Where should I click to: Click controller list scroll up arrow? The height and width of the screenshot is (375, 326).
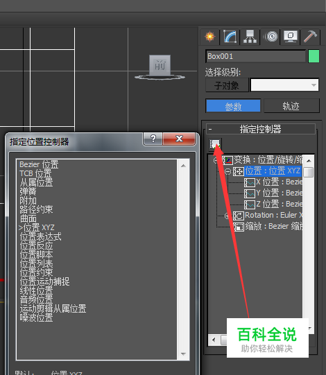coord(183,166)
